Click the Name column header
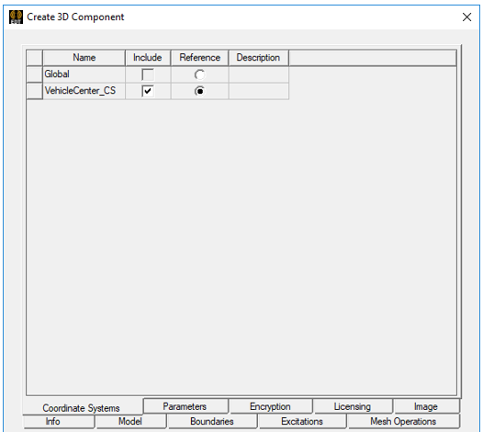 pos(84,58)
